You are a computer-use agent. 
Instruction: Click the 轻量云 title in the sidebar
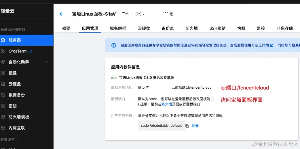click(x=7, y=11)
